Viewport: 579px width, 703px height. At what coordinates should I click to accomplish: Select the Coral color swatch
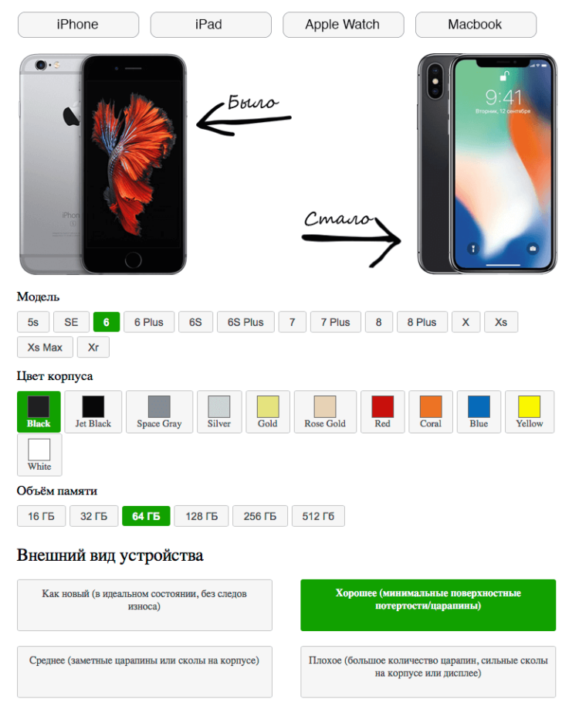431,412
